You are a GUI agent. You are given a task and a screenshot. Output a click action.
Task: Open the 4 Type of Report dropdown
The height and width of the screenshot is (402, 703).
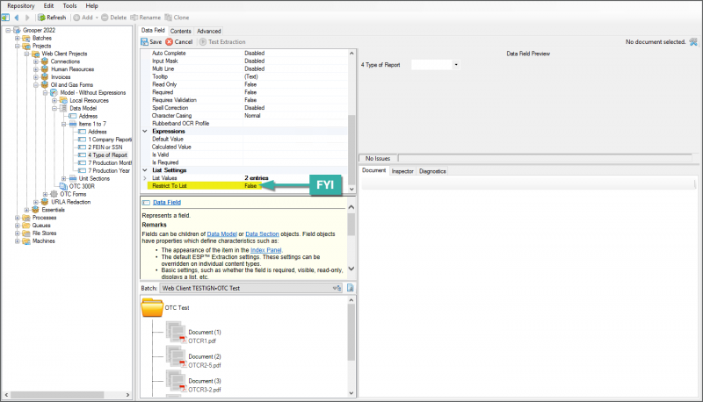coord(456,65)
